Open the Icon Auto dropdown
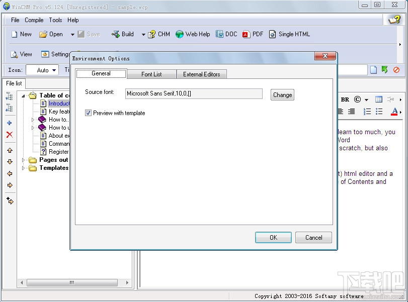The image size is (408, 302). [x=42, y=70]
